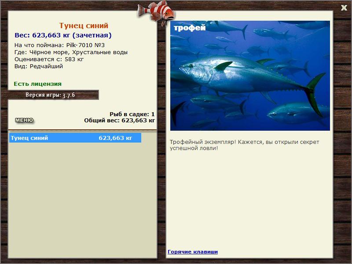Select the Тунец синий row in the keepnet list

[75, 138]
